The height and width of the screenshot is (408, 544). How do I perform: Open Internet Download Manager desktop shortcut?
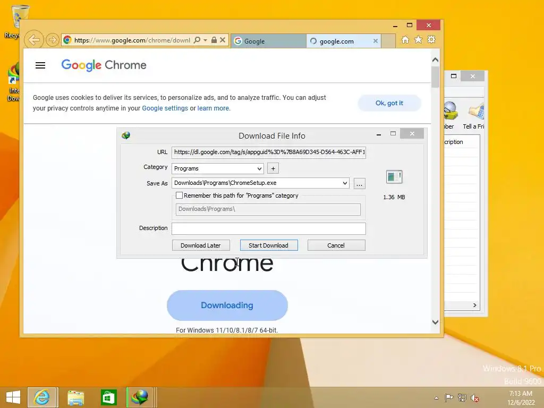click(13, 82)
